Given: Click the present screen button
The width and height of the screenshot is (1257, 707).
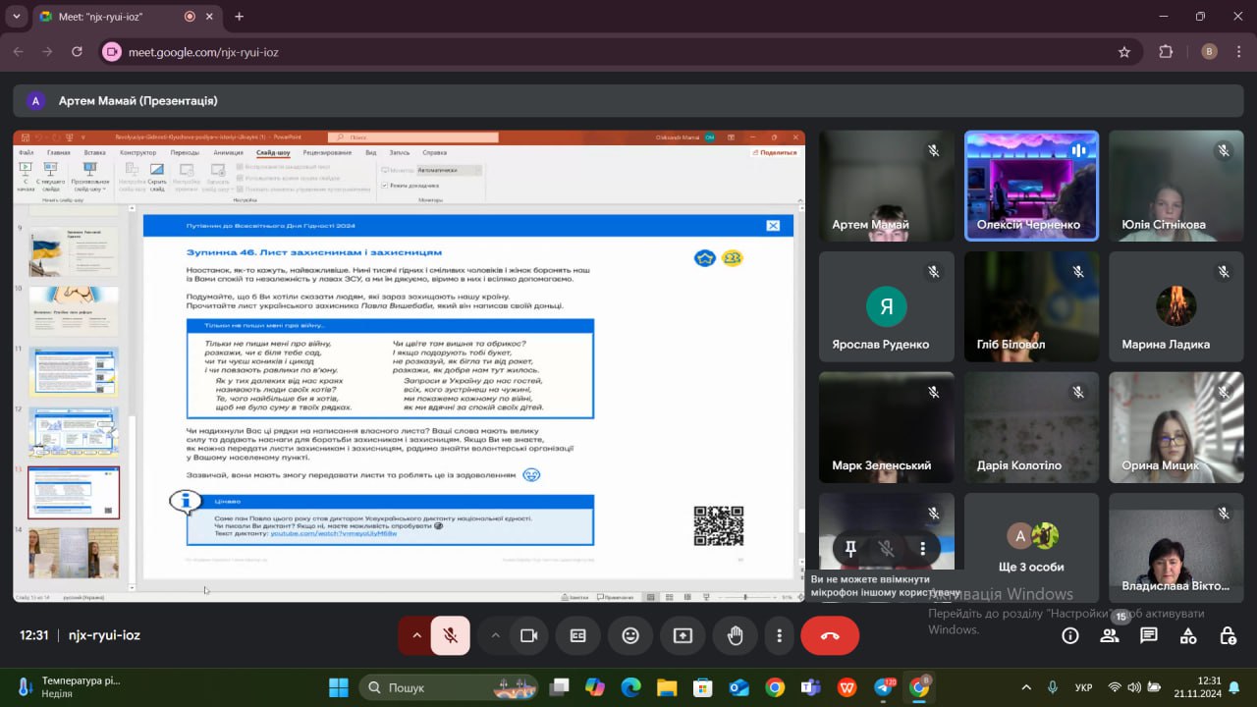Looking at the screenshot, I should 683,636.
